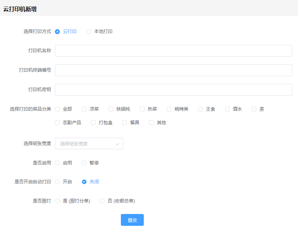
Task: Select the 打包盒 checkbox
Action: tap(93, 123)
